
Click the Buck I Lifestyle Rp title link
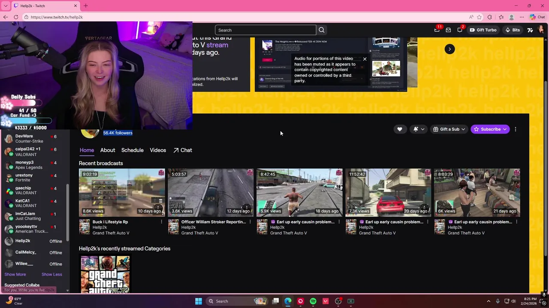coord(110,222)
